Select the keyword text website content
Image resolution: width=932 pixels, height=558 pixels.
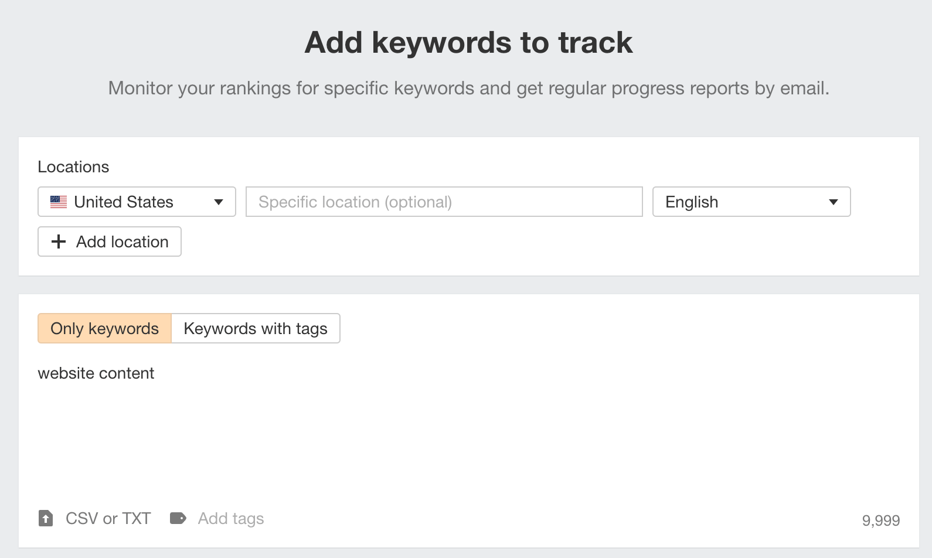tap(96, 373)
